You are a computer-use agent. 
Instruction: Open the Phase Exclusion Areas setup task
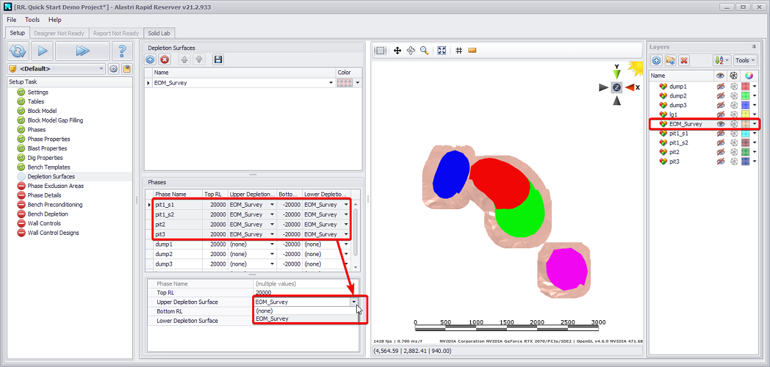[55, 186]
